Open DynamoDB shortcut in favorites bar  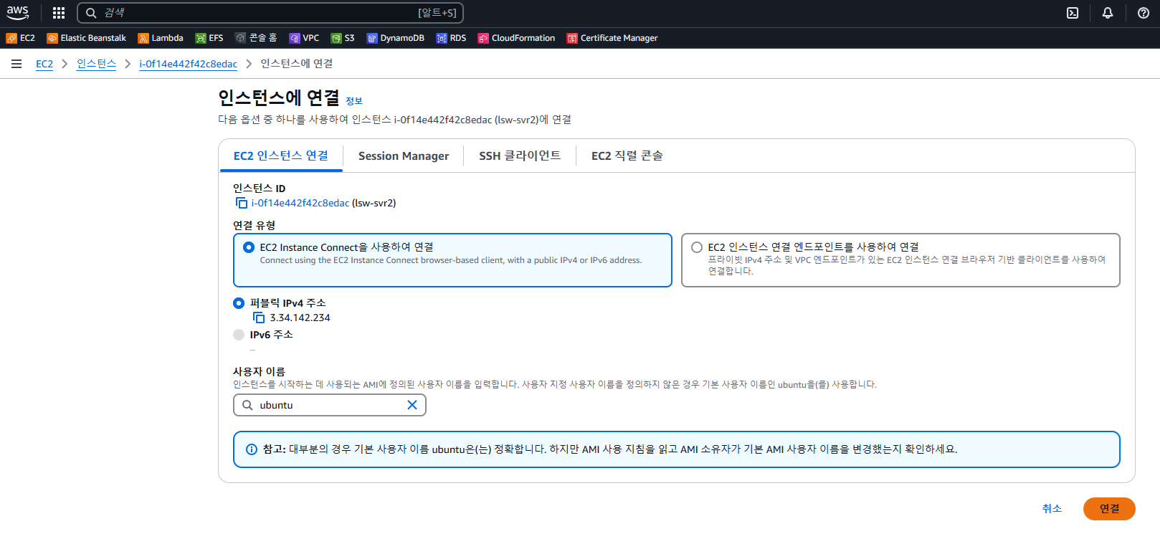pyautogui.click(x=396, y=38)
